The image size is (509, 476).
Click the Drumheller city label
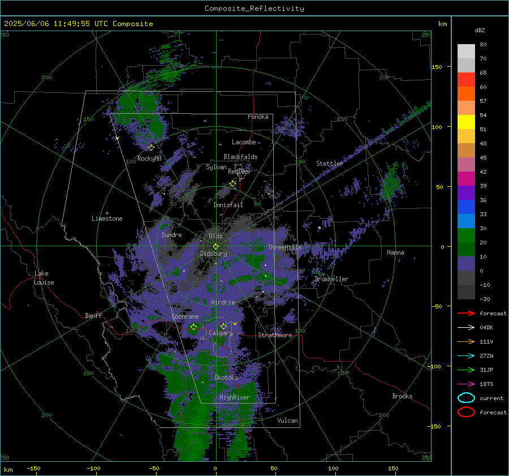coord(331,279)
